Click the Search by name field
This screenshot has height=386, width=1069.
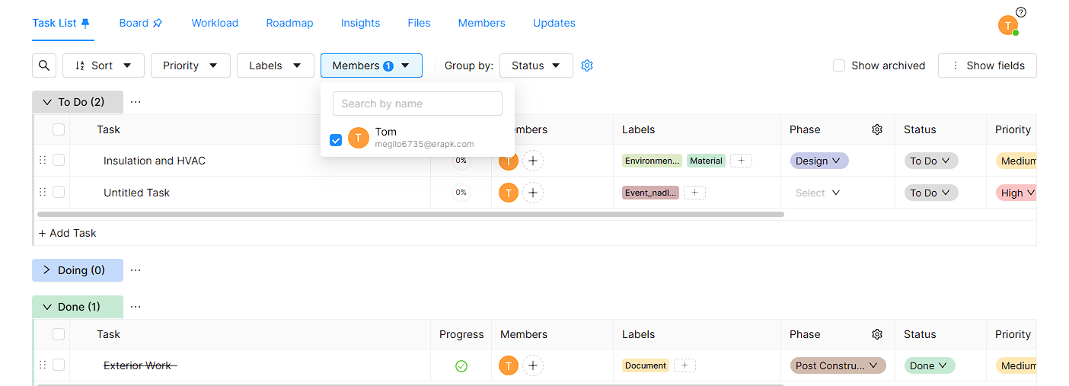(417, 104)
